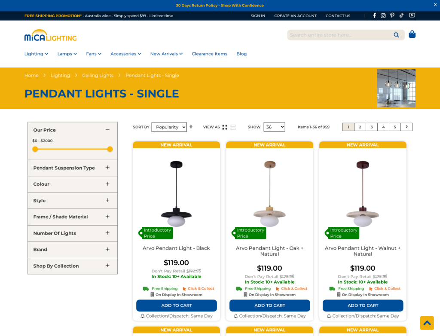Image resolution: width=440 pixels, height=336 pixels.
Task: Open the New Arrivals menu
Action: coord(166,54)
